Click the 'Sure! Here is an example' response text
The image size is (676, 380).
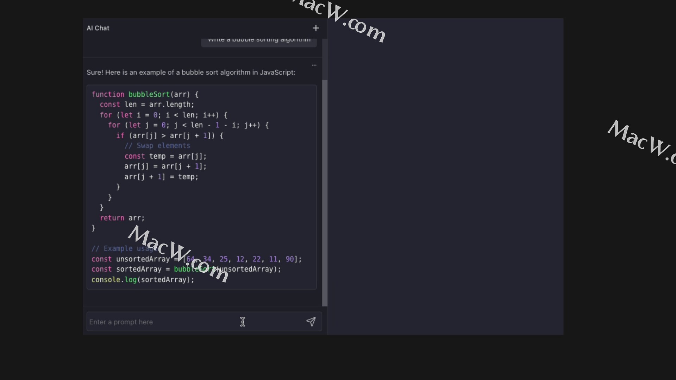point(191,72)
